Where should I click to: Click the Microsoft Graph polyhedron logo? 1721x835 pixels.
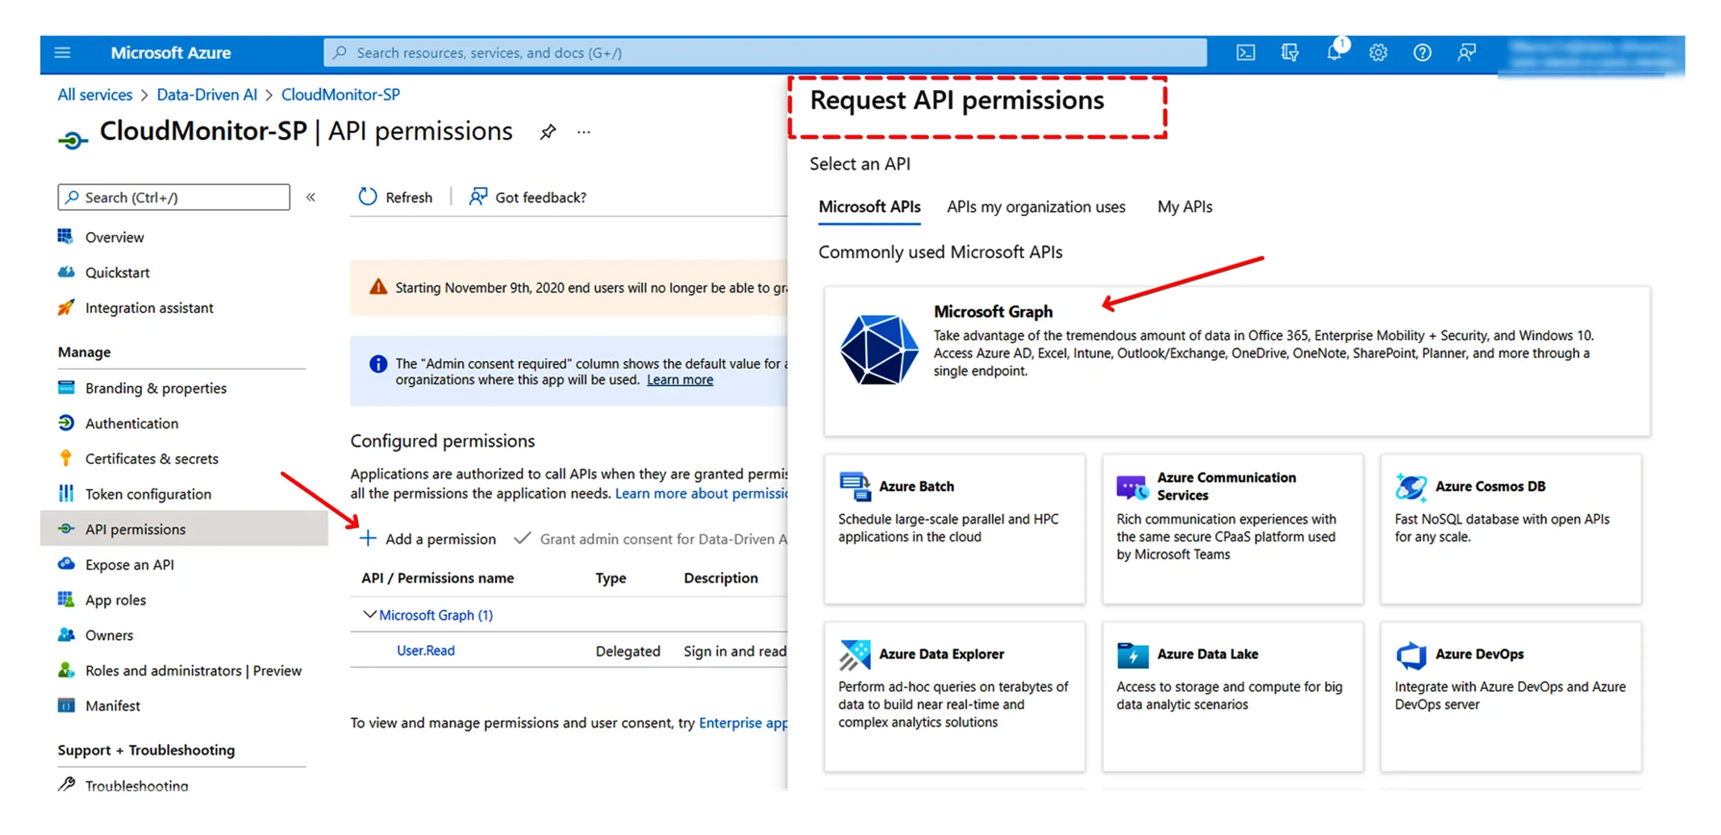pyautogui.click(x=879, y=350)
